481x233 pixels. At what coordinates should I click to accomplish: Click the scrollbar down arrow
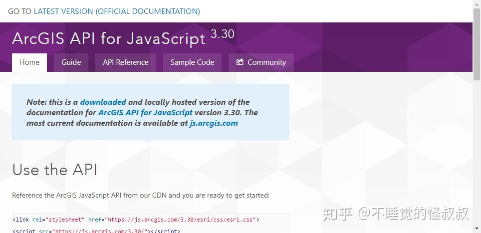(477, 229)
